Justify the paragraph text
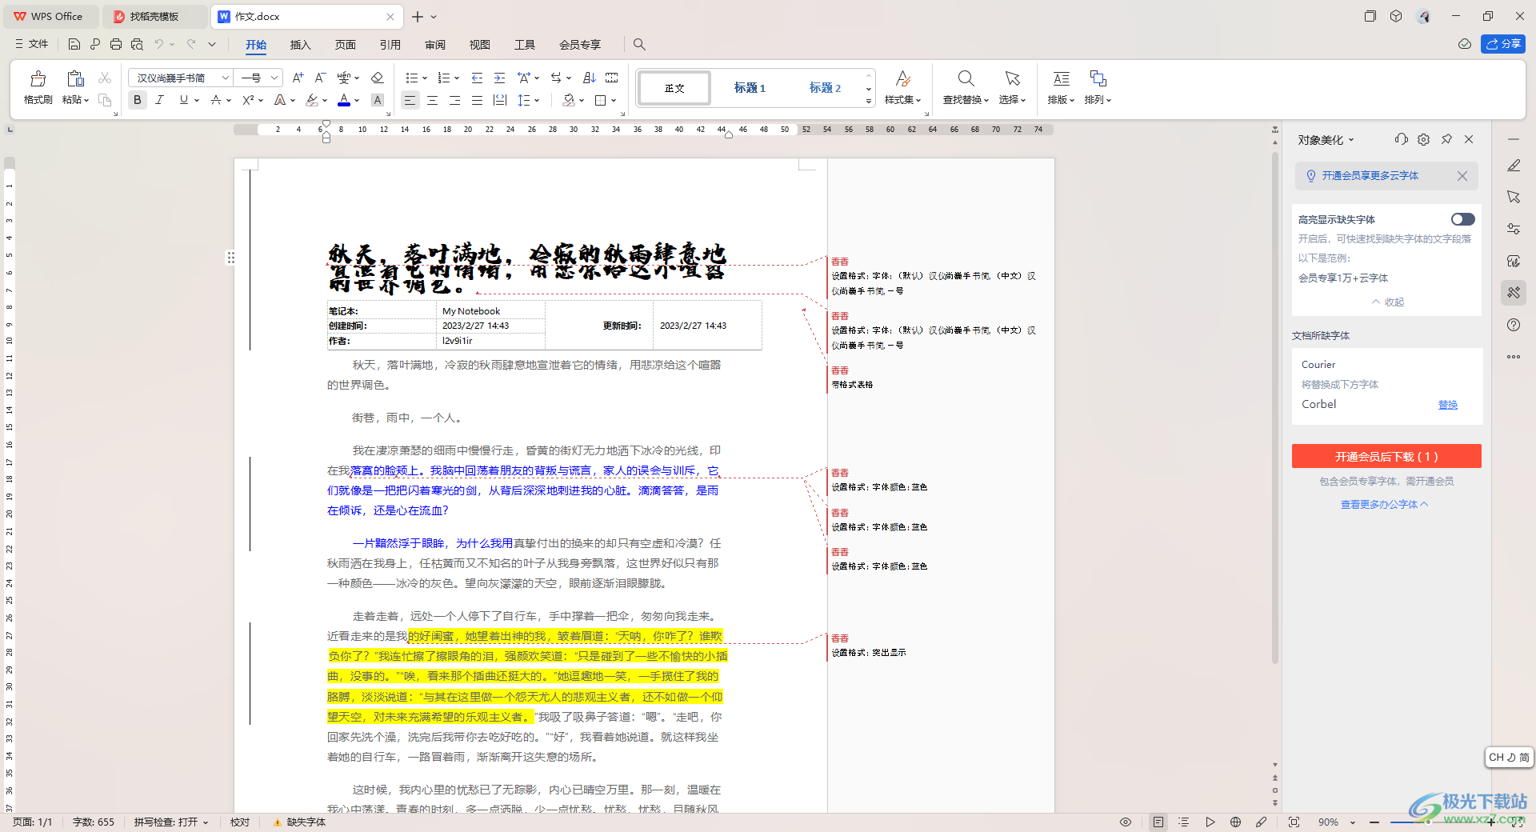The image size is (1536, 832). coord(477,100)
